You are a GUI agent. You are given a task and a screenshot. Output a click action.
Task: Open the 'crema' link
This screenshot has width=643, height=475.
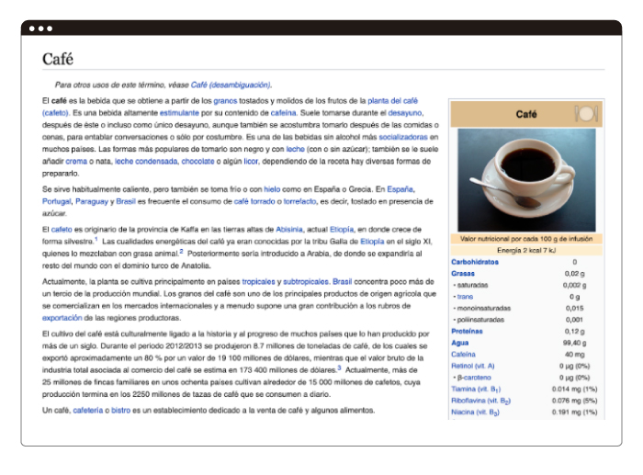point(76,161)
